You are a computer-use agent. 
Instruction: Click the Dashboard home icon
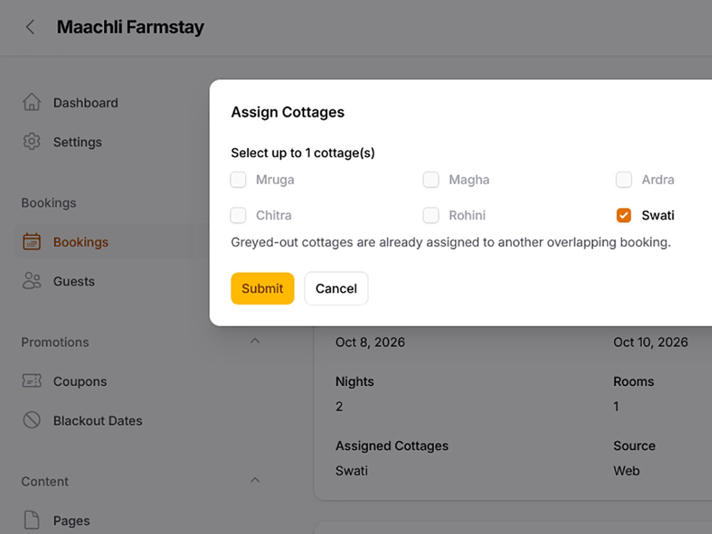(32, 102)
